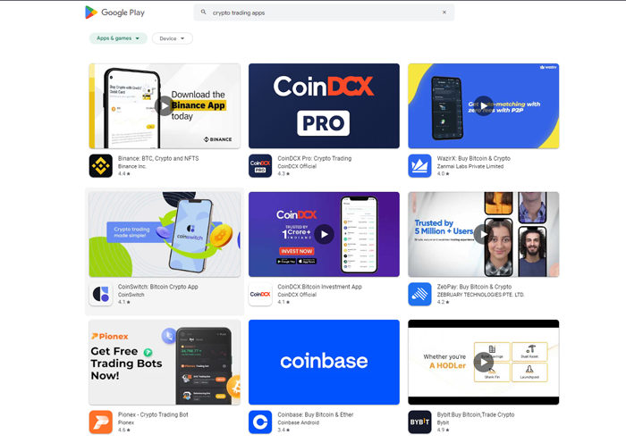The image size is (626, 443).
Task: Click the Google Play logo
Action: point(115,13)
